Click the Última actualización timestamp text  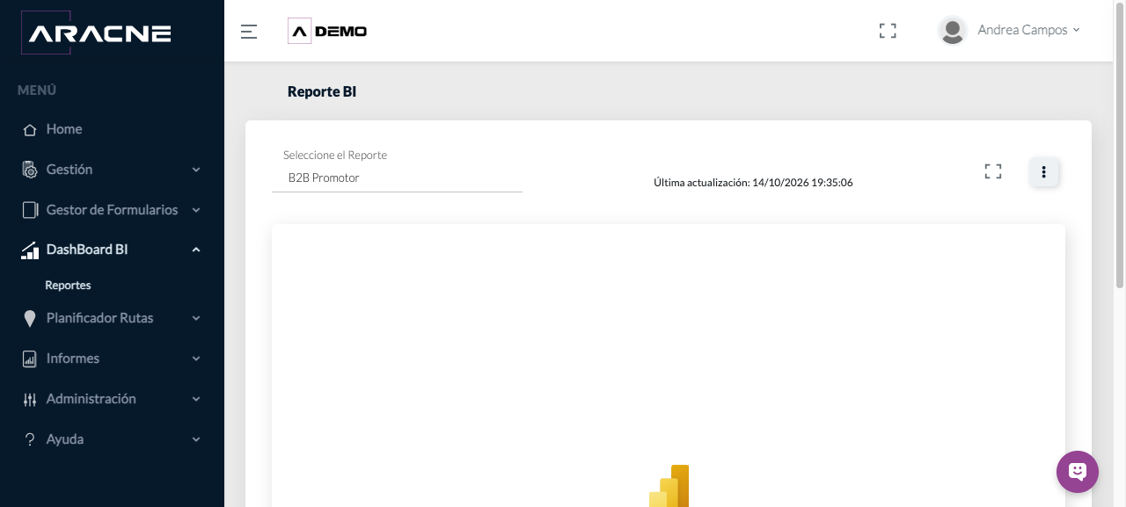point(753,183)
